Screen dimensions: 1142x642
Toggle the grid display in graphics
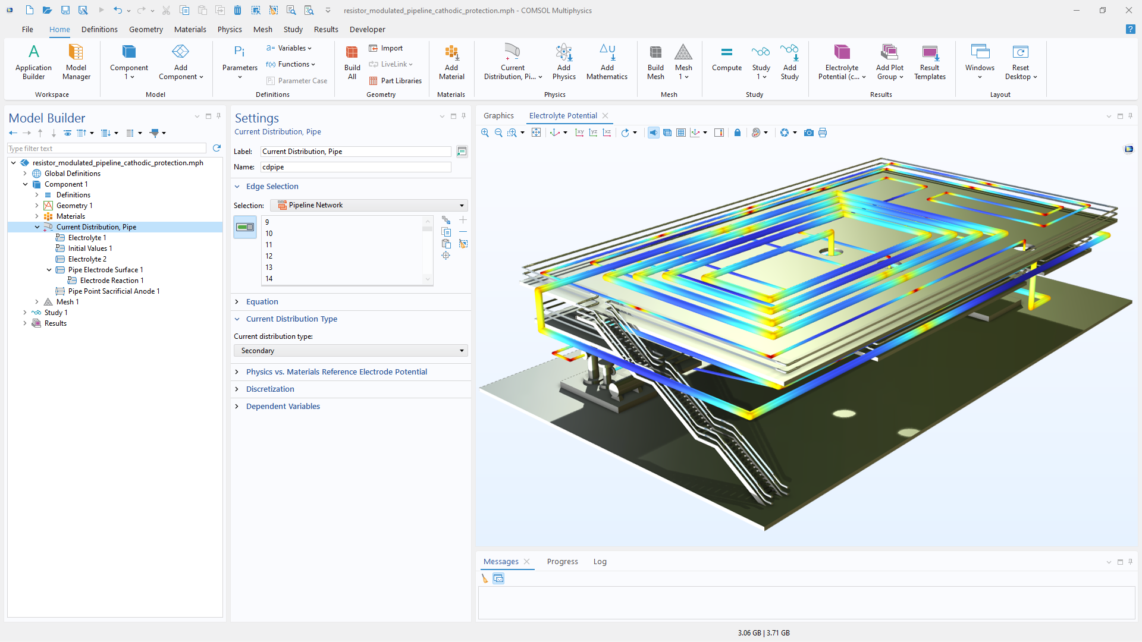point(681,133)
